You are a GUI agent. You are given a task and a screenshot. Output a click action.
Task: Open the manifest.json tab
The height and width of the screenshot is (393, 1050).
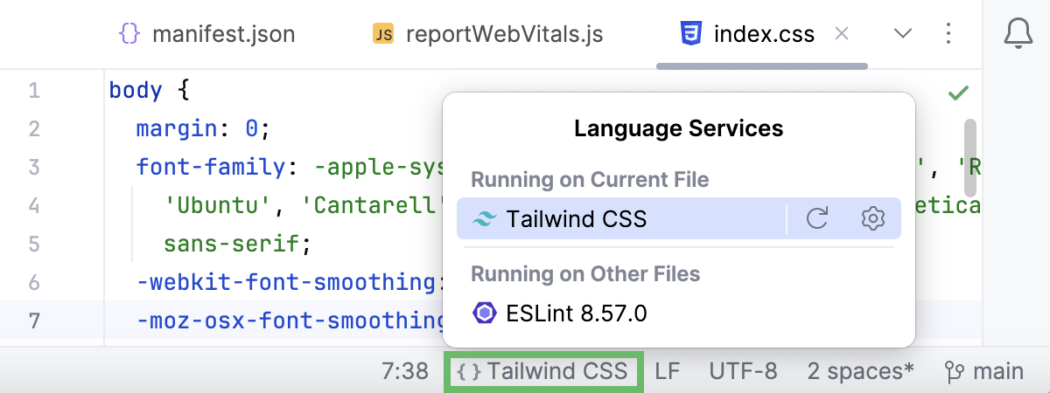pos(207,35)
